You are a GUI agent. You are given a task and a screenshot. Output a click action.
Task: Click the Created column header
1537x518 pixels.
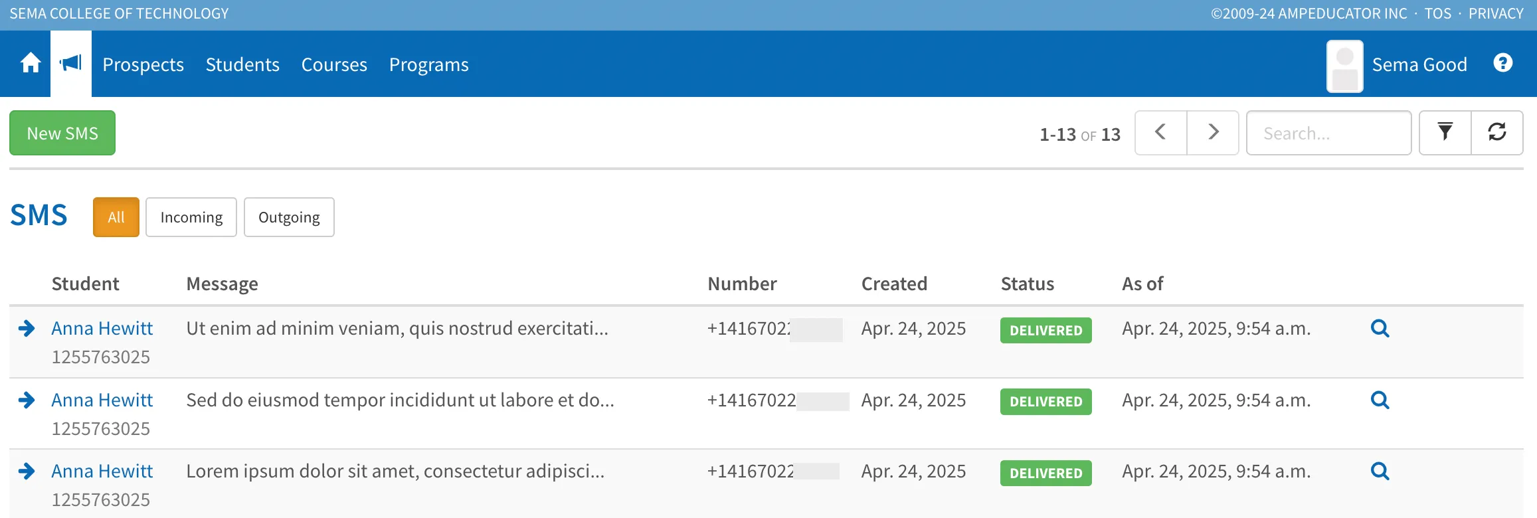coord(894,284)
